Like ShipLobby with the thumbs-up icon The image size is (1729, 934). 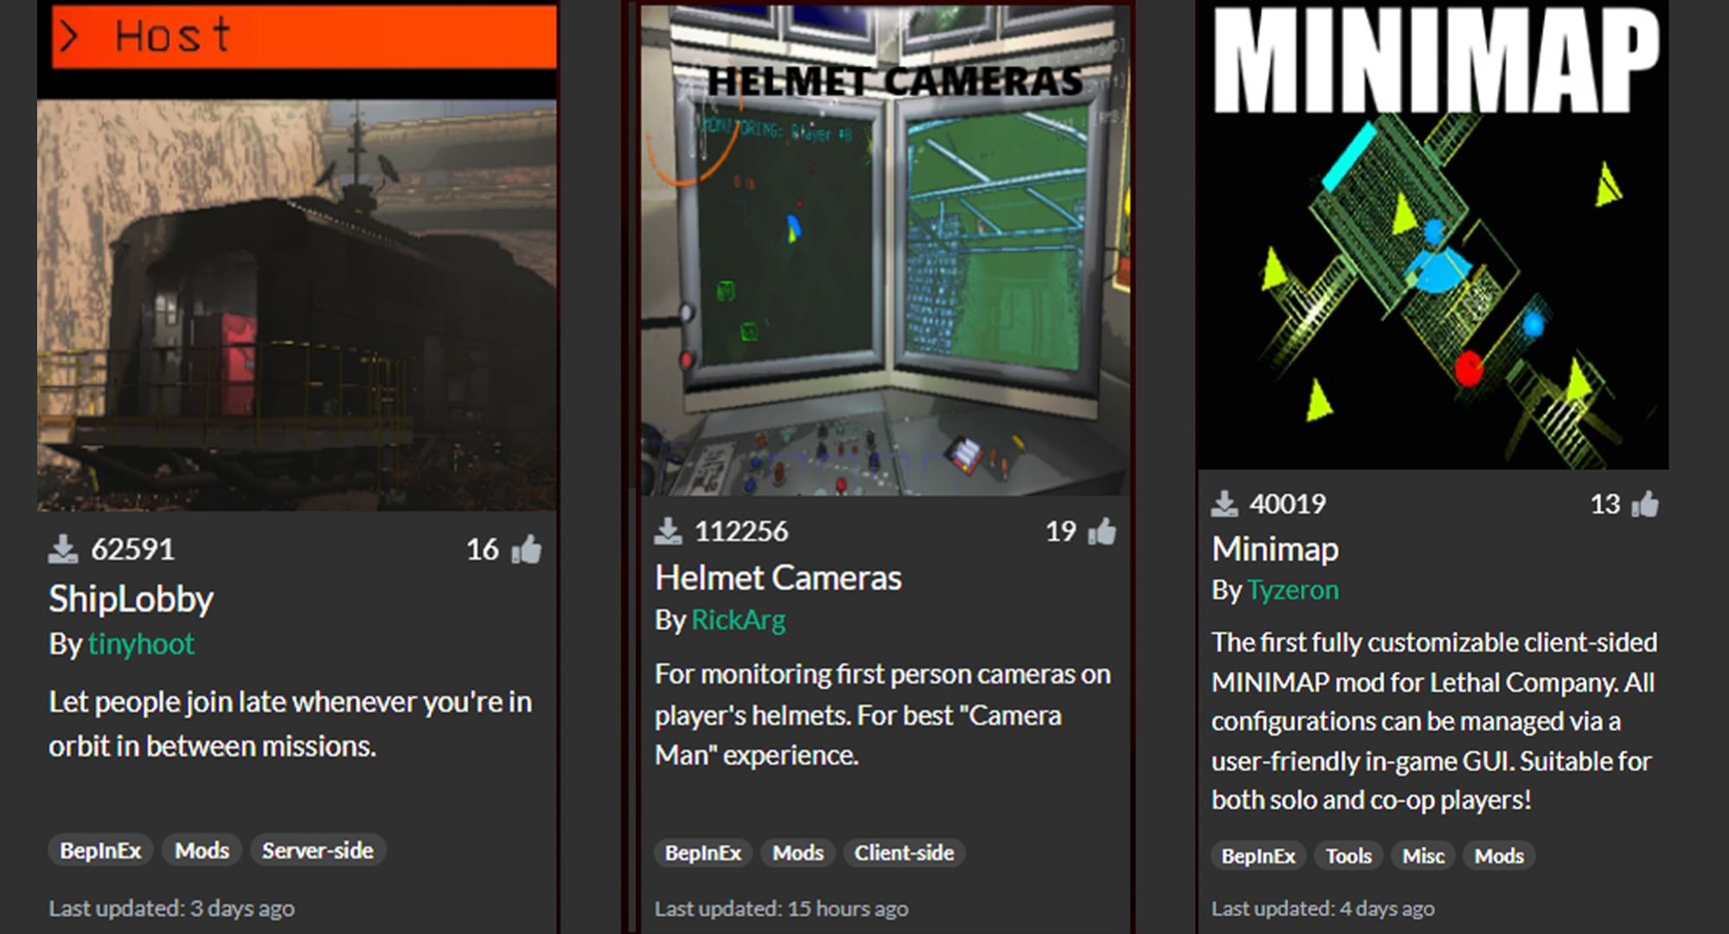(x=527, y=549)
